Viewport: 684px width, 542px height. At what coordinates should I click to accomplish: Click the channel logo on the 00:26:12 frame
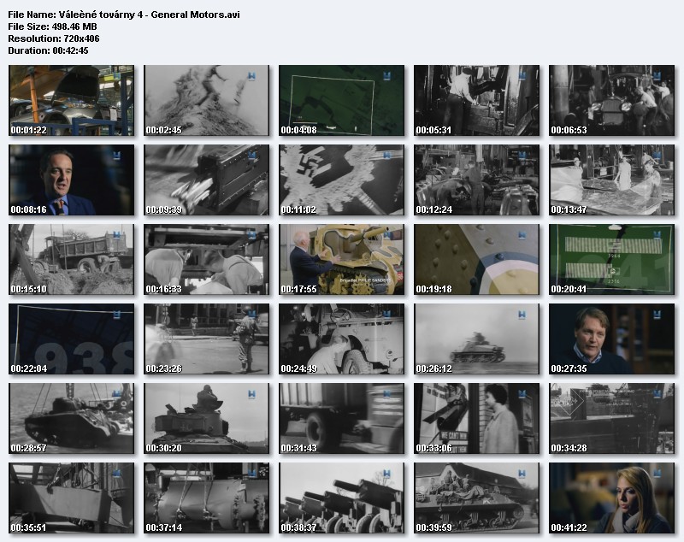coord(522,315)
